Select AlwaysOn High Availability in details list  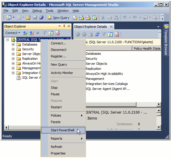(x=104, y=74)
